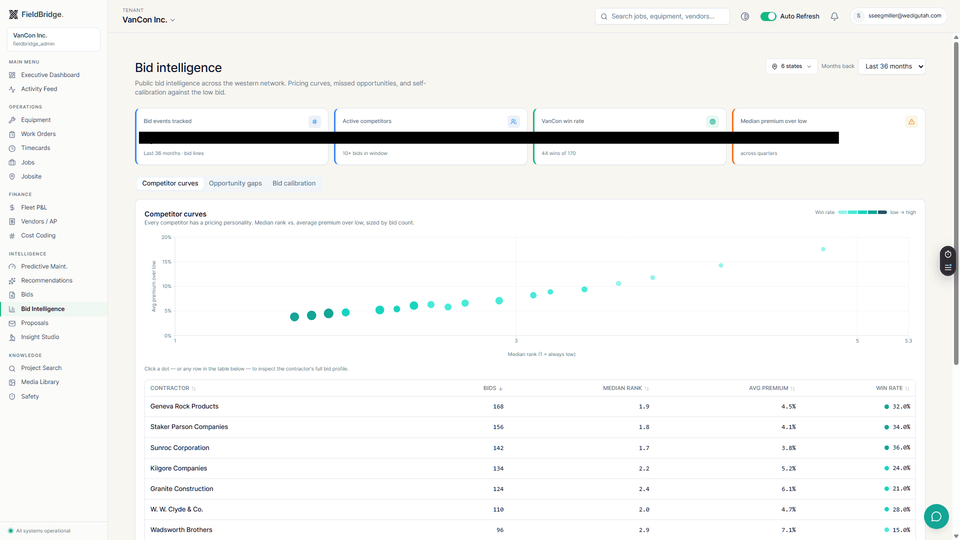Open the Last 36 months selector
This screenshot has height=540, width=960.
pyautogui.click(x=891, y=66)
